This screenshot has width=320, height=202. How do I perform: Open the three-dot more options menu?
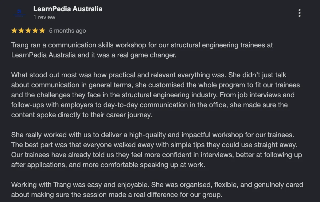[299, 13]
